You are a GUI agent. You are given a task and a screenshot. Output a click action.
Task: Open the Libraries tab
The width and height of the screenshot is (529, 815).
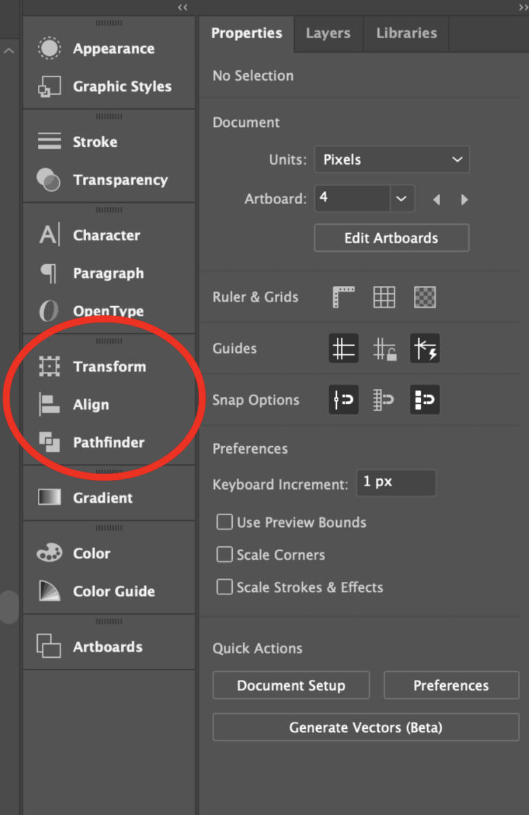406,33
